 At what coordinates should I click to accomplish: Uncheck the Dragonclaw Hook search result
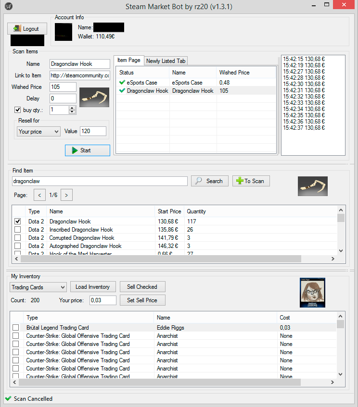[17, 221]
